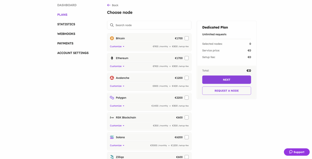Click the purple Polygon logo icon
This screenshot has height=159, width=312.
coord(112,98)
